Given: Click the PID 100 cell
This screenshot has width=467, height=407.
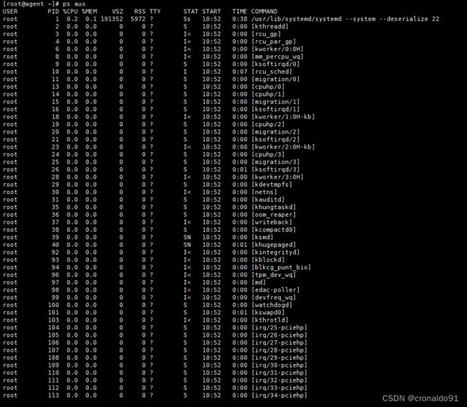Looking at the screenshot, I should [53, 305].
